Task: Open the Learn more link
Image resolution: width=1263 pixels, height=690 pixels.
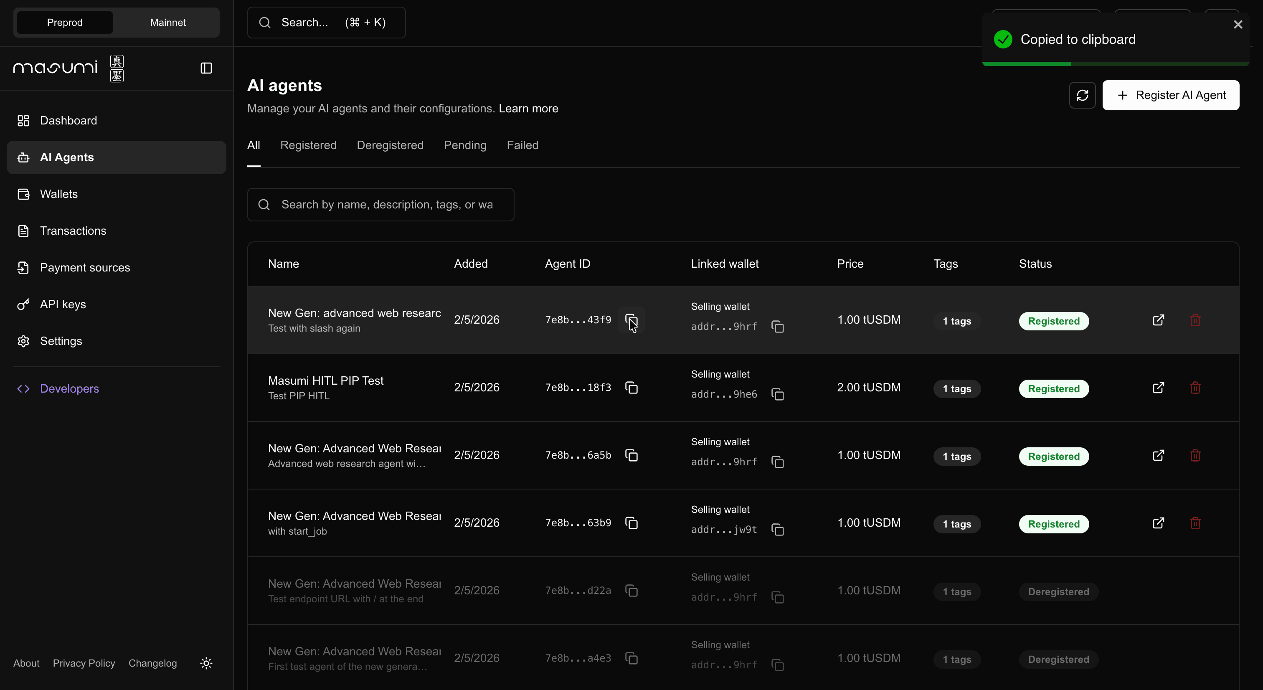Action: (528, 108)
